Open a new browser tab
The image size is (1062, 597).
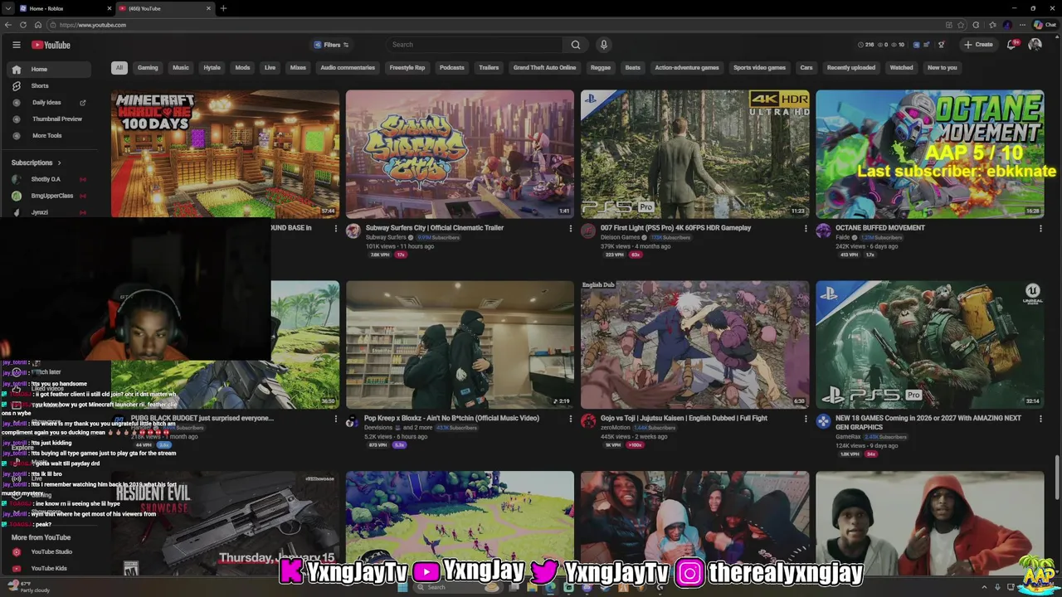pos(223,8)
